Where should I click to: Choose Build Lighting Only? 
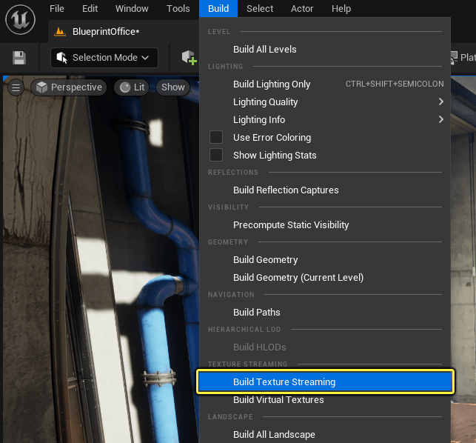[325, 84]
